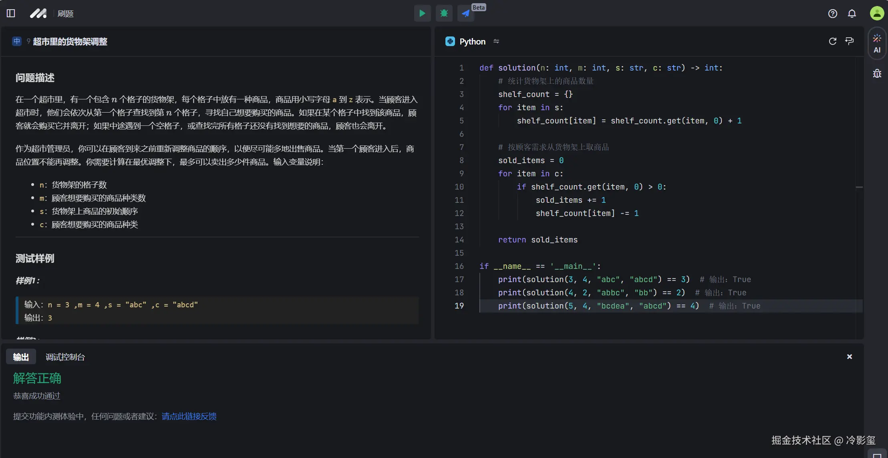Screen dimensions: 888x458
Task: Start debugging with the green bug icon
Action: pos(443,13)
